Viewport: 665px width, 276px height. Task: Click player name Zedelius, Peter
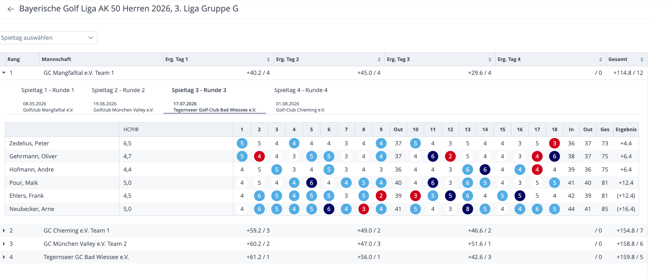click(29, 143)
